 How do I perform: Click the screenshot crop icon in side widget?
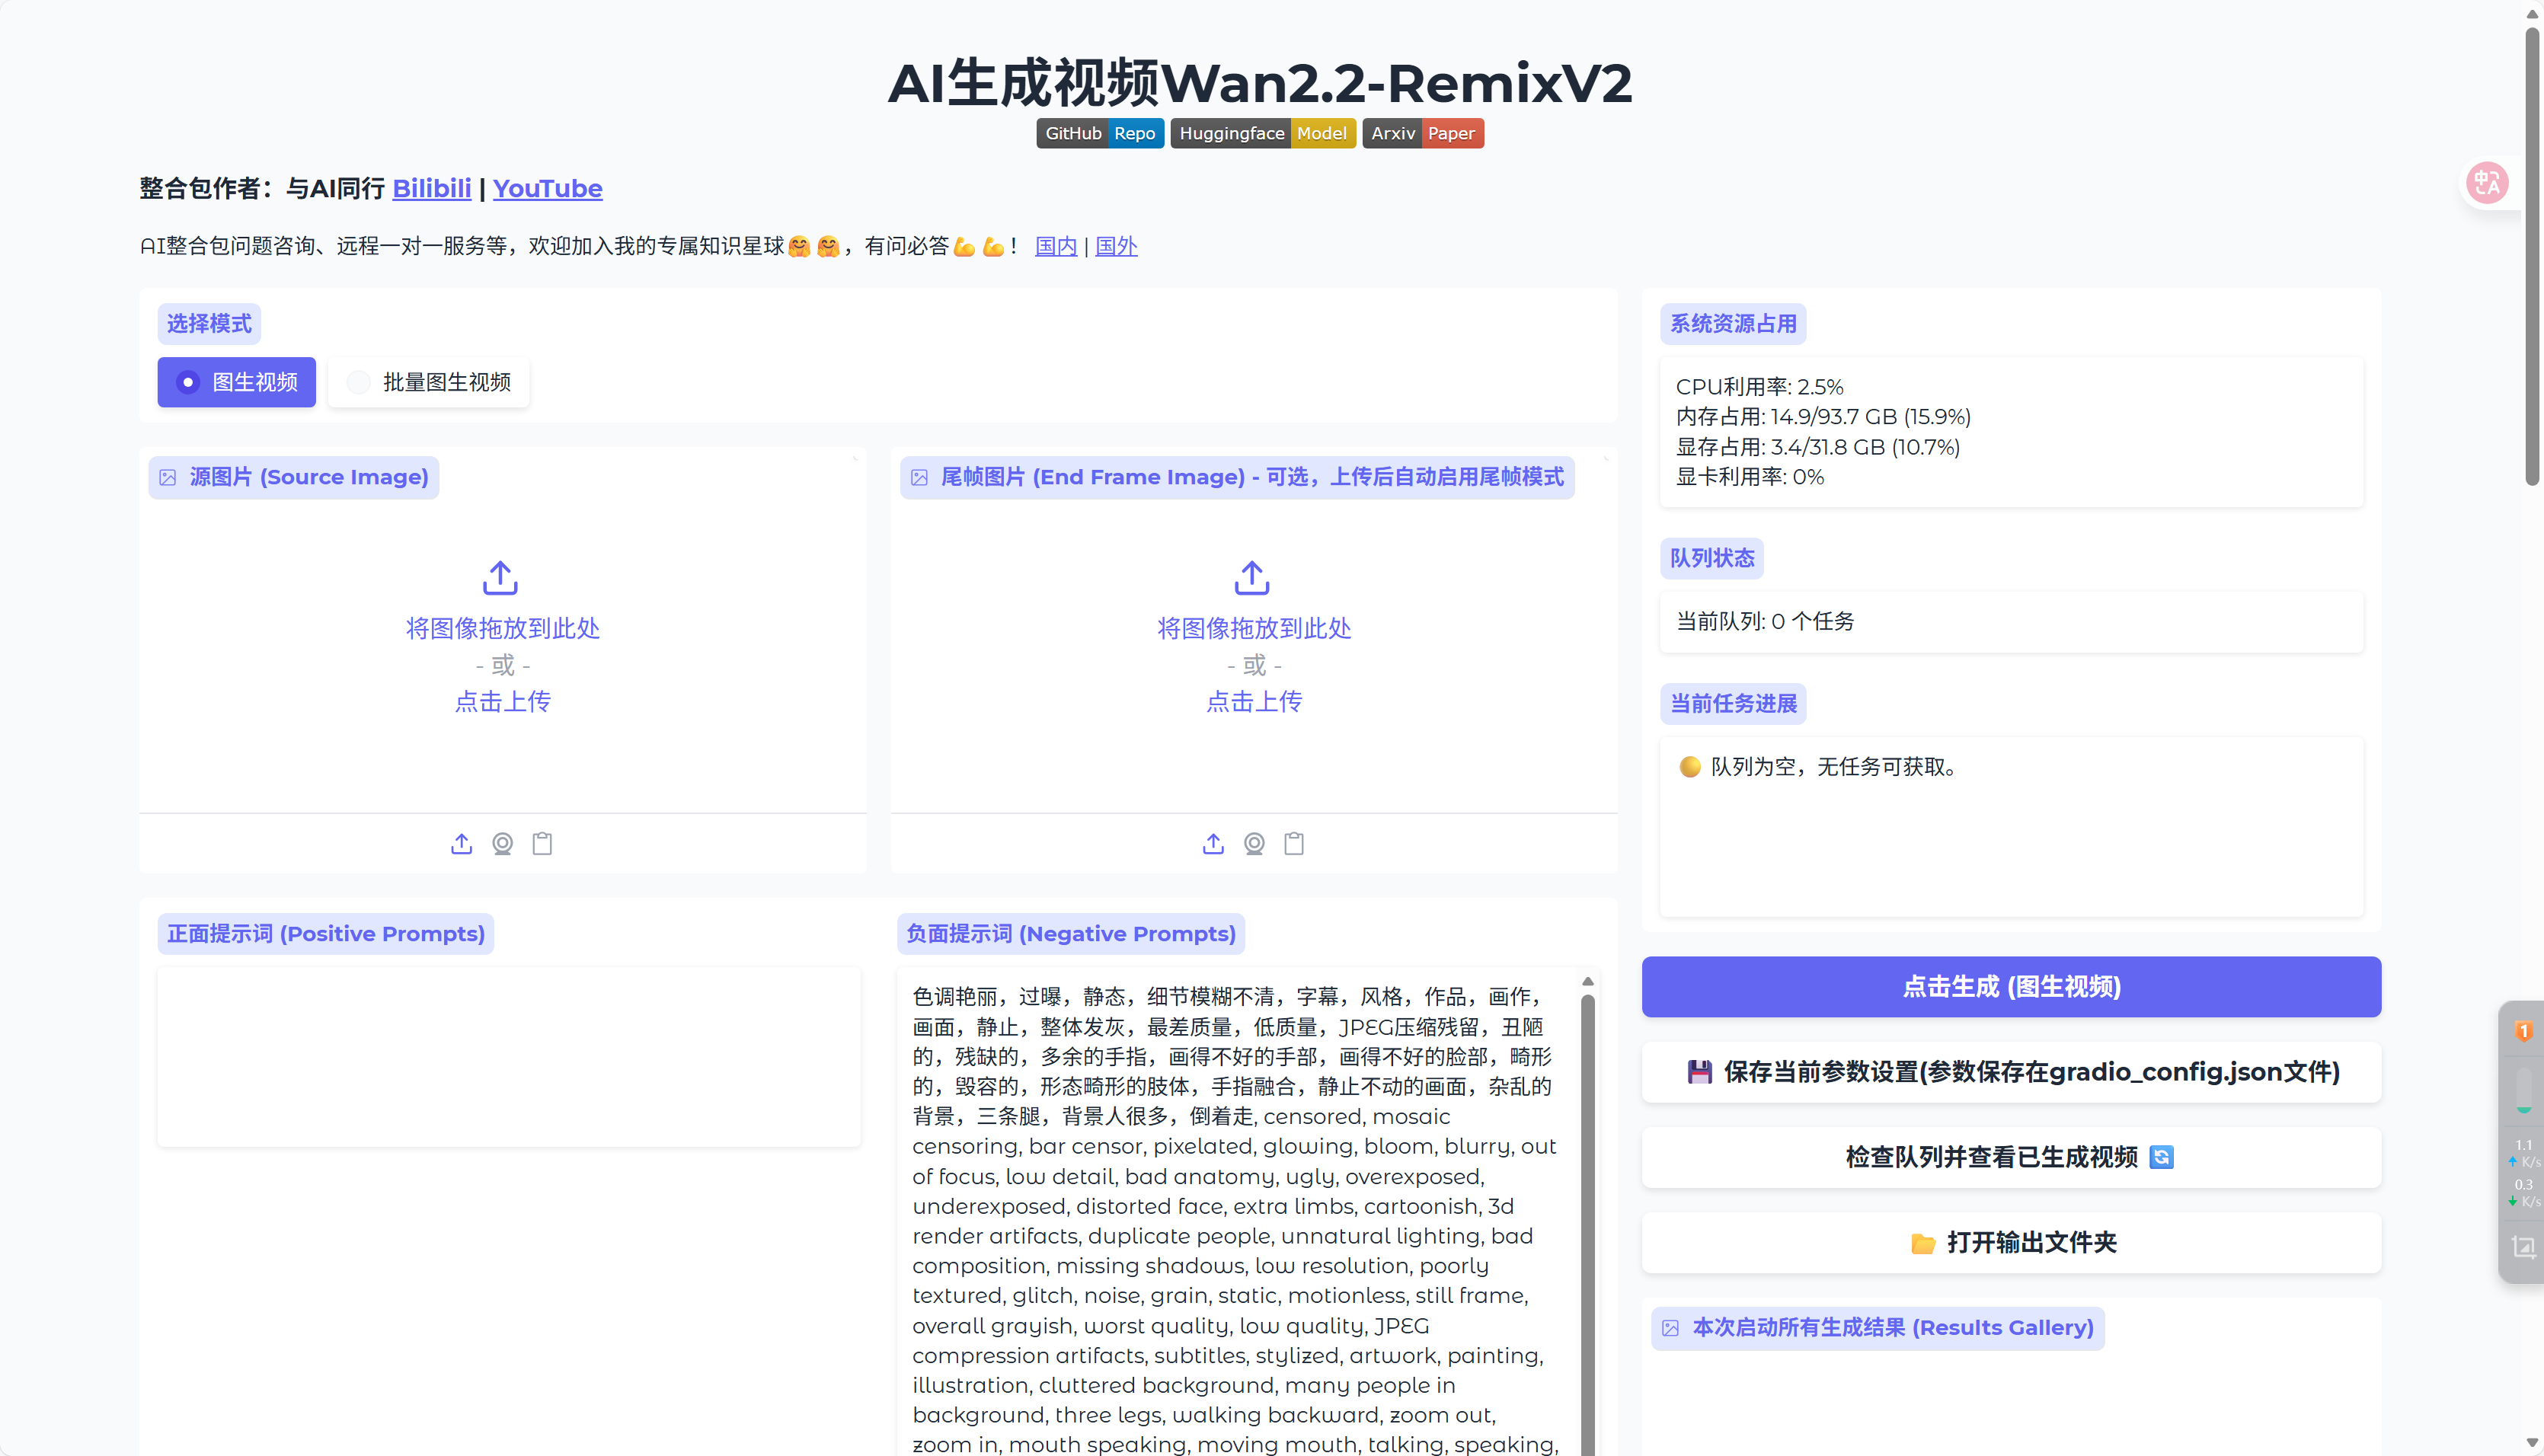(2523, 1246)
